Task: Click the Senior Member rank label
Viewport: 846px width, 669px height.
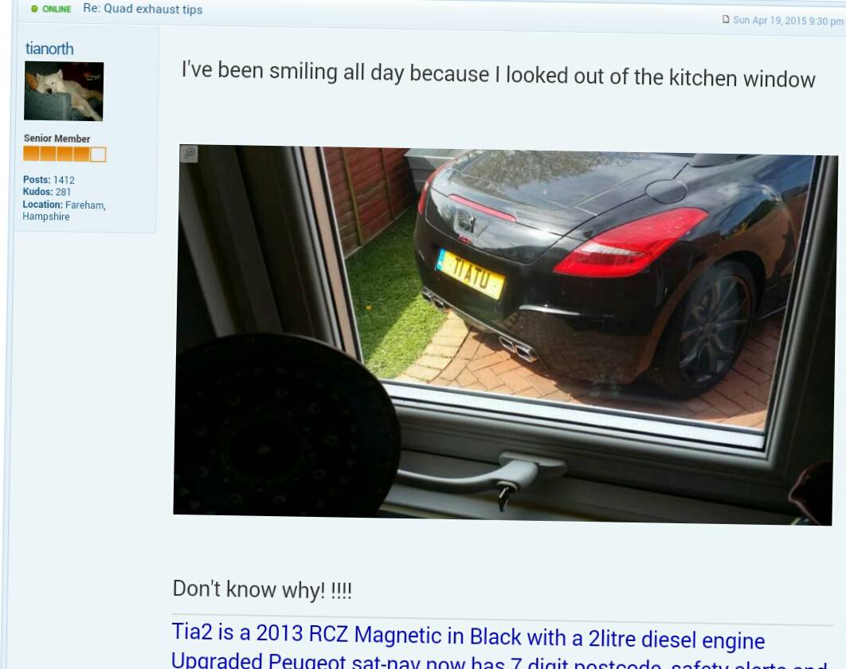Action: (x=57, y=139)
